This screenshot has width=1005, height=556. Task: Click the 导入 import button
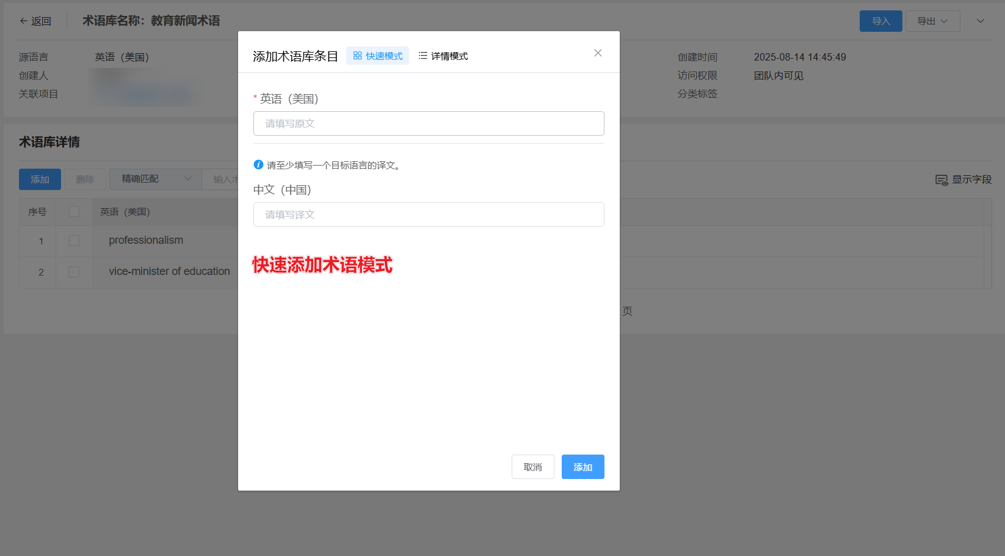(x=880, y=21)
